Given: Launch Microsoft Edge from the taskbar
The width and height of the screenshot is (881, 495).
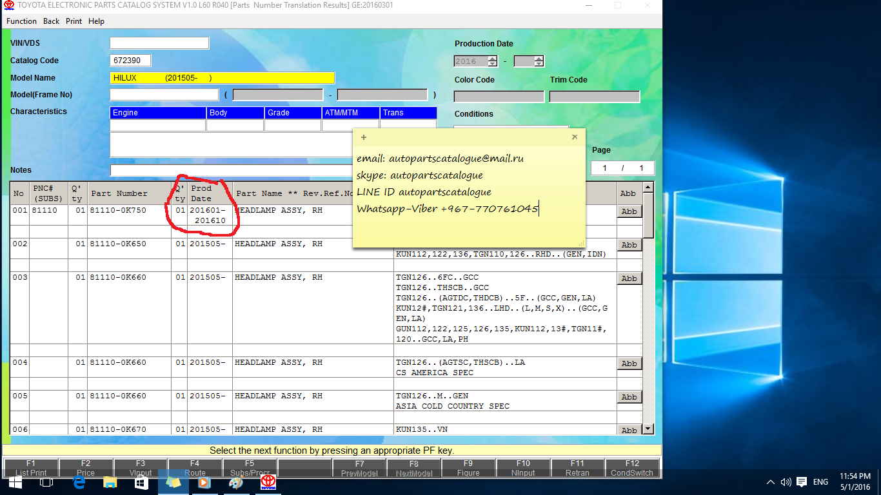Looking at the screenshot, I should (79, 482).
